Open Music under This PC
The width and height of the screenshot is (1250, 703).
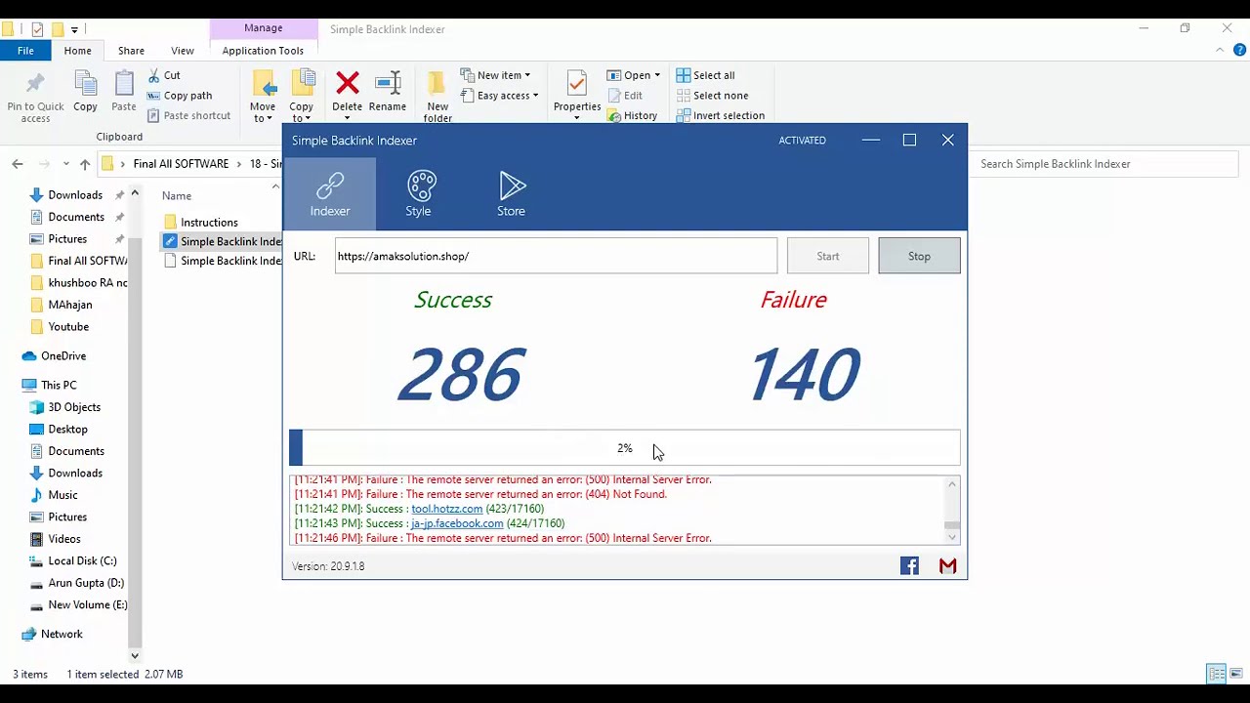pyautogui.click(x=62, y=495)
